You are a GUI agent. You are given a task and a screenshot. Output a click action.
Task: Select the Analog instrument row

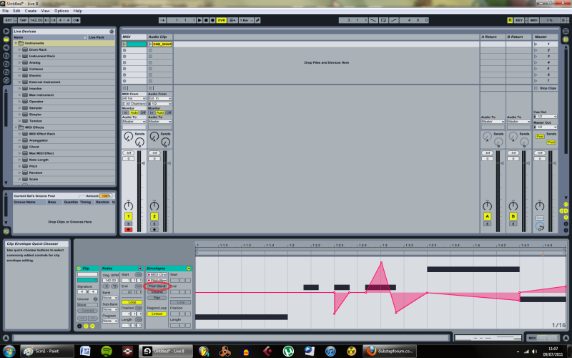point(64,62)
